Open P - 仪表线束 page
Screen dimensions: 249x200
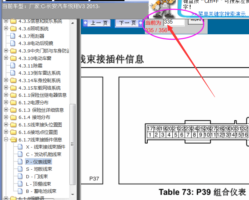[x=39, y=162]
